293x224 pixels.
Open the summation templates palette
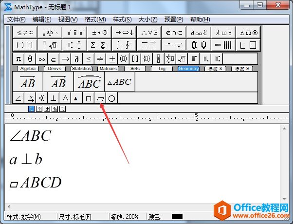[99, 45]
